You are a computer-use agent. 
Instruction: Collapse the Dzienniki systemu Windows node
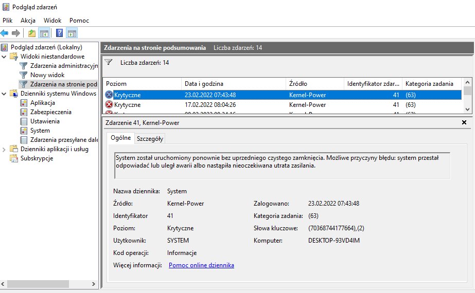4,94
